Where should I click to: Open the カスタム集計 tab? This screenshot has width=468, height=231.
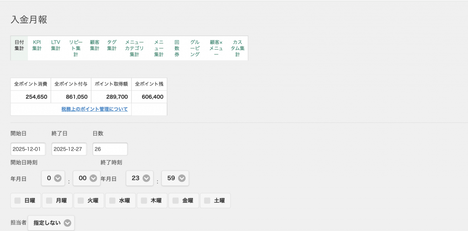click(x=237, y=48)
